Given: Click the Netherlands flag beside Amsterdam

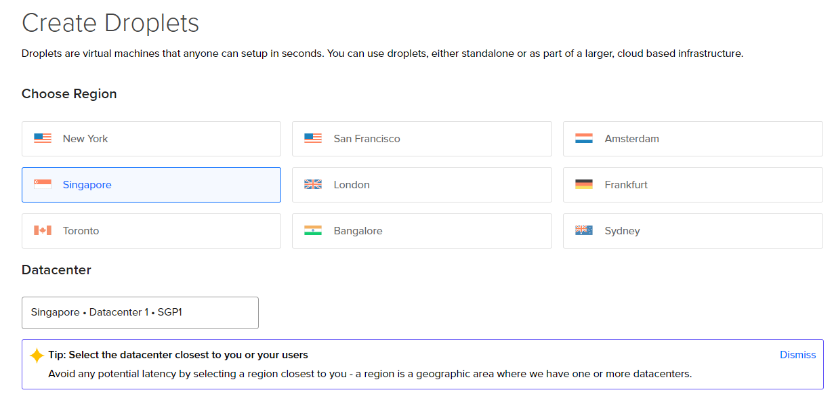Looking at the screenshot, I should (x=584, y=138).
